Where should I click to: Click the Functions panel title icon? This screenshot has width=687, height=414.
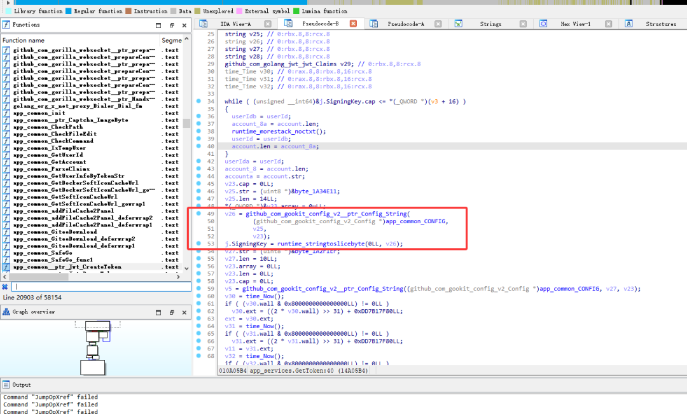(6, 25)
